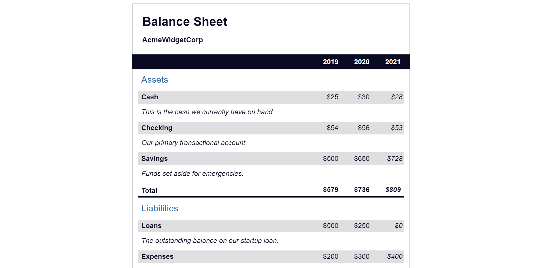Select the Checking row label
The height and width of the screenshot is (268, 544).
[157, 128]
